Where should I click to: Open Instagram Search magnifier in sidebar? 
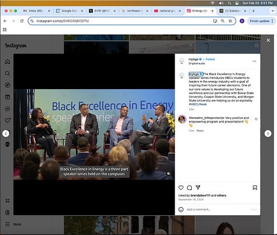click(8, 73)
